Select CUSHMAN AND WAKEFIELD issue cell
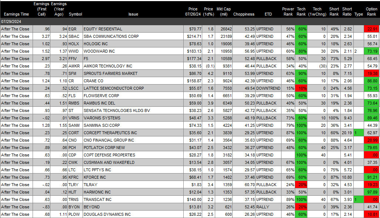 pyautogui.click(x=133, y=162)
